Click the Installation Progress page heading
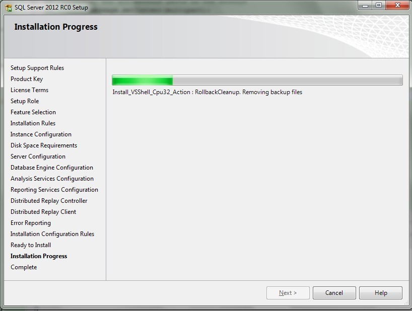This screenshot has width=412, height=311. pyautogui.click(x=56, y=27)
